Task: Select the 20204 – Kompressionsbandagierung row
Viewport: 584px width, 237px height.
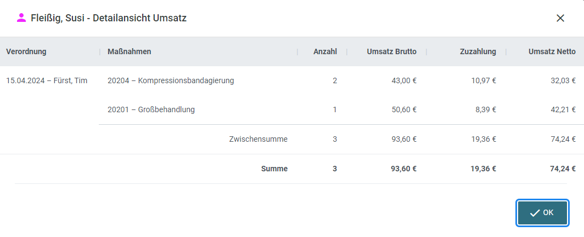Action: click(341, 80)
